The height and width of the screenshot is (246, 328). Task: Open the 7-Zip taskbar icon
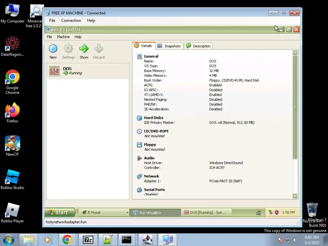[x=88, y=240]
